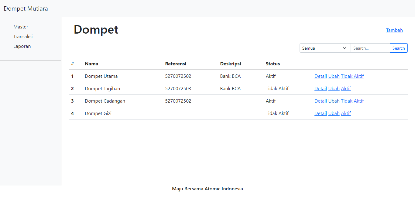This screenshot has height=197, width=415.
Task: Open the Master menu in the sidebar
Action: point(21,27)
